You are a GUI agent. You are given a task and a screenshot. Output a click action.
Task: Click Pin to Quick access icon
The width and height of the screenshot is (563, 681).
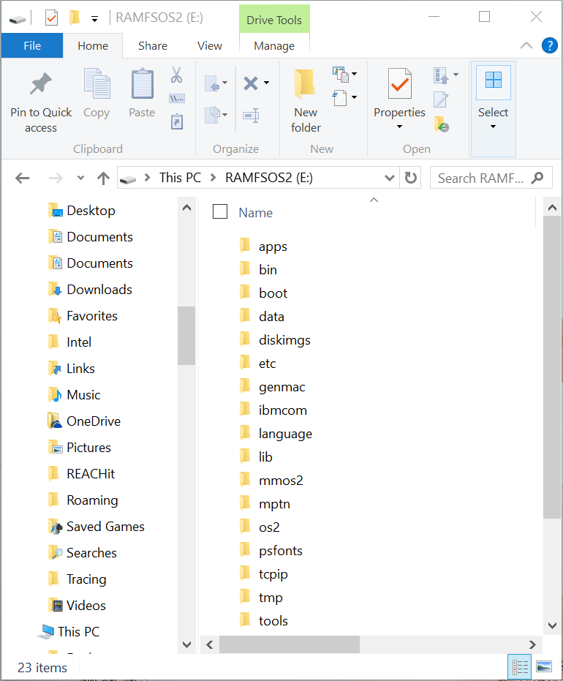pos(41,83)
